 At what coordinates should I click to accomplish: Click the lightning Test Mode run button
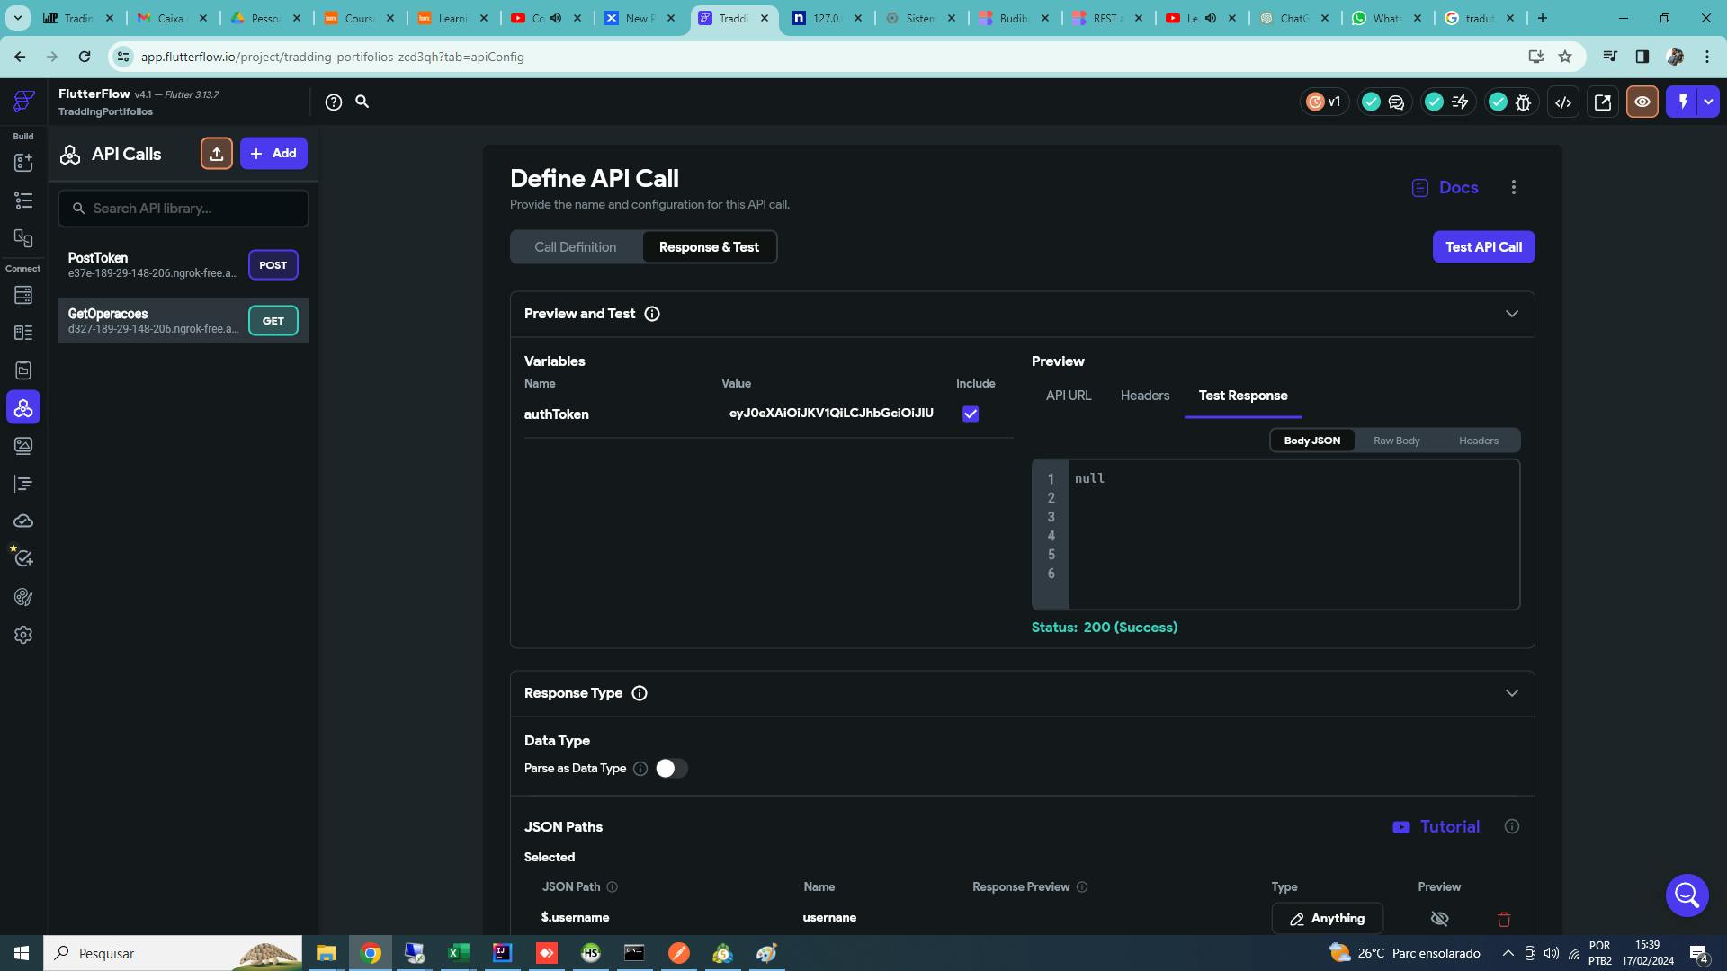pos(1682,102)
